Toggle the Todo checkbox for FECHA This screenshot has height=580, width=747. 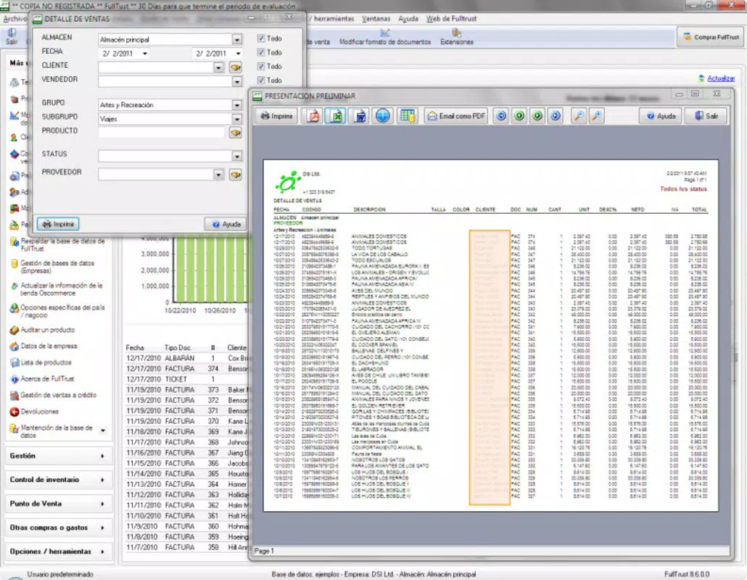point(260,52)
